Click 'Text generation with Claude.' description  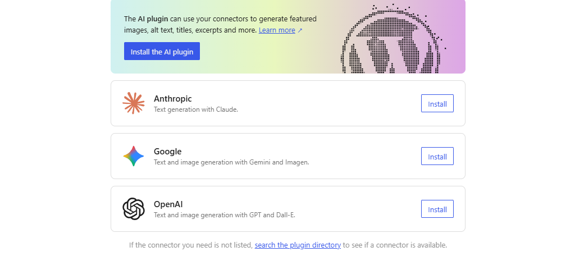point(196,109)
